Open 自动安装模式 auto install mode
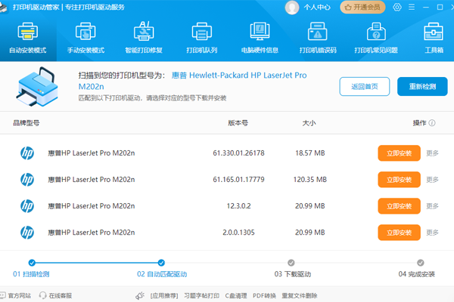This screenshot has height=302, width=454. click(x=28, y=39)
